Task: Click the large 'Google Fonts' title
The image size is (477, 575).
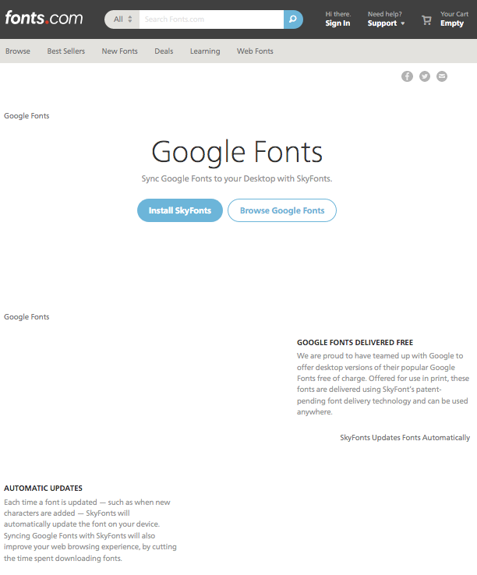Action: click(237, 152)
